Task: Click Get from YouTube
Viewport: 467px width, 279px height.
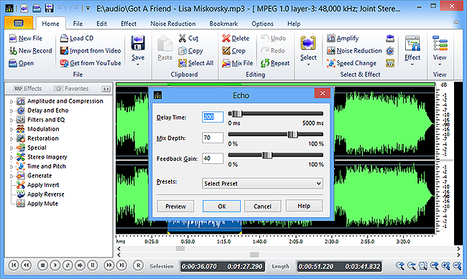Action: tap(91, 63)
